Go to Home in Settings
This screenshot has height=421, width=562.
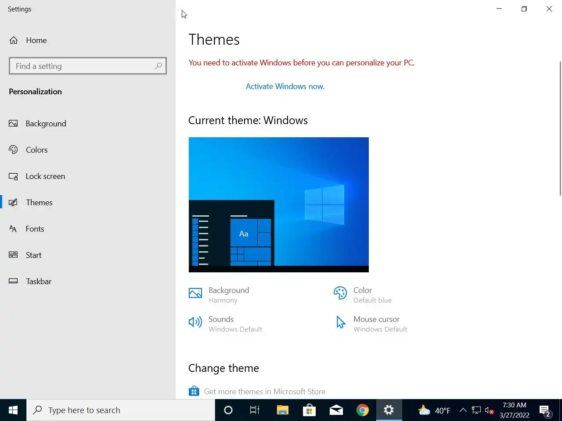88,40
